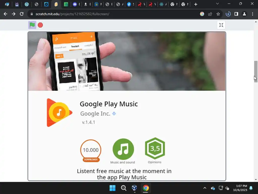Click the 10.000 downloads badge

91,151
